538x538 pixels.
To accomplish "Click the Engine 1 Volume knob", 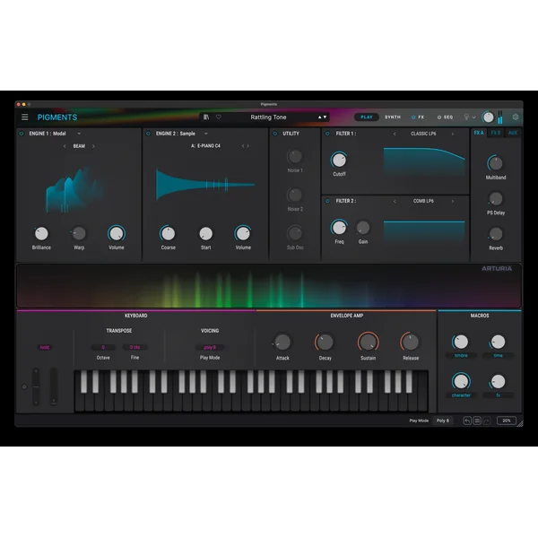I will click(117, 234).
